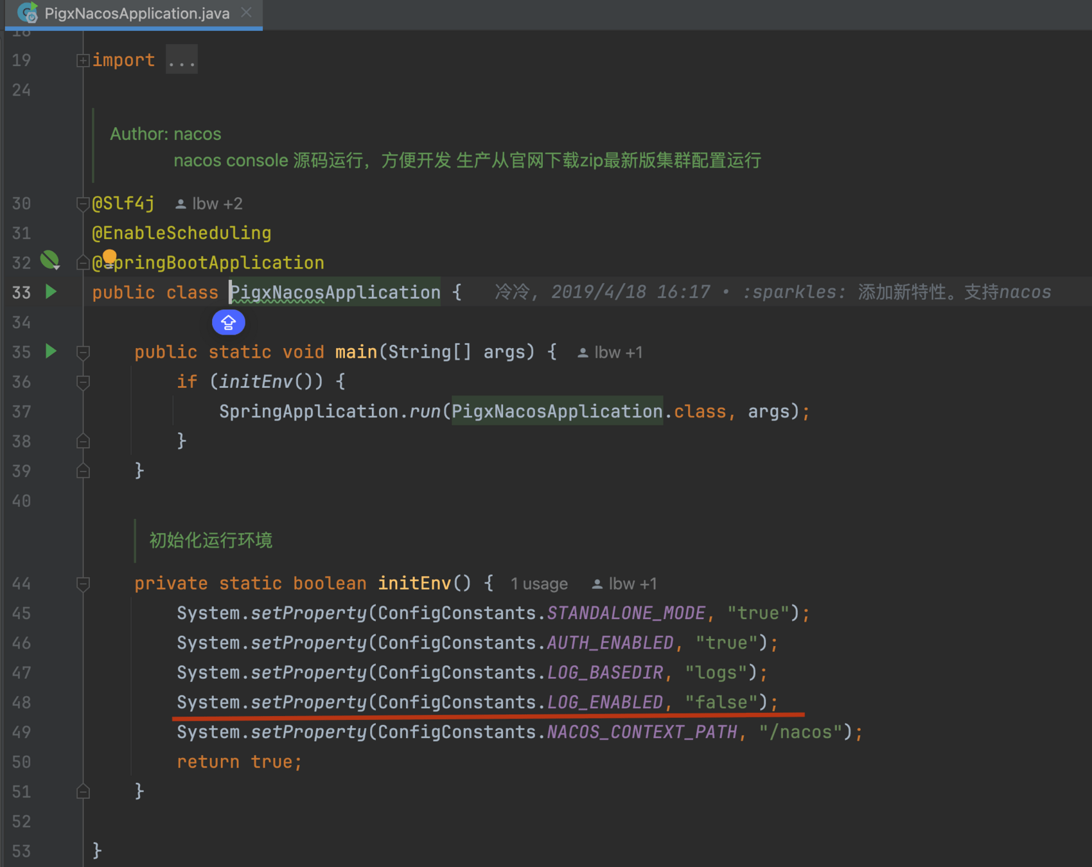This screenshot has width=1092, height=867.
Task: Click author hint 'lbw +2' beside @Slf4j
Action: click(209, 204)
